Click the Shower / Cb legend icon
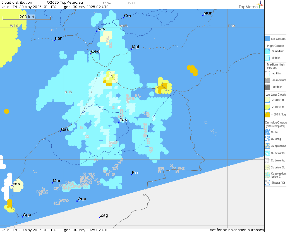Screen dimensions: 290x232 267,182
